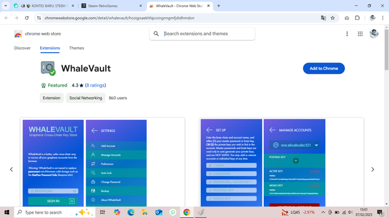Viewport: 389px width, 218px height.
Task: Expand the tab search dropdown
Action: point(5,6)
